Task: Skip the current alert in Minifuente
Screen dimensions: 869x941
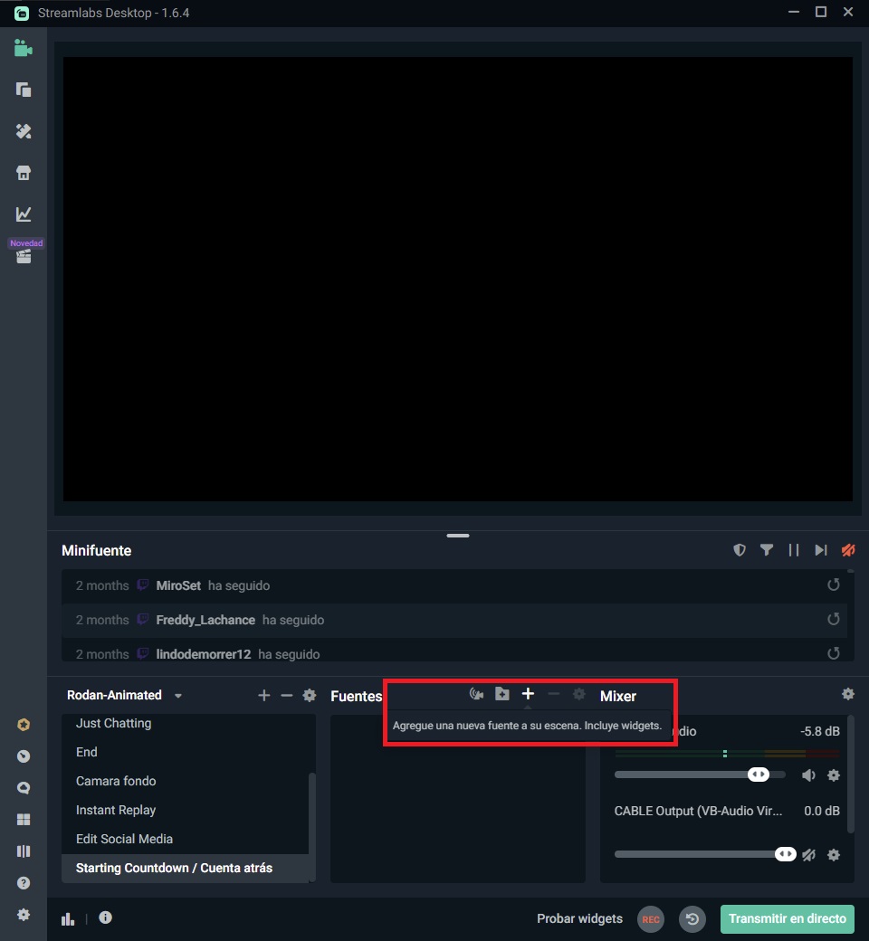Action: click(x=821, y=549)
